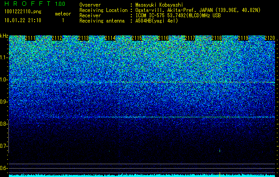Click the 'Receiver' field label
Image resolution: width=279 pixels, height=177 pixels.
[x=90, y=15]
